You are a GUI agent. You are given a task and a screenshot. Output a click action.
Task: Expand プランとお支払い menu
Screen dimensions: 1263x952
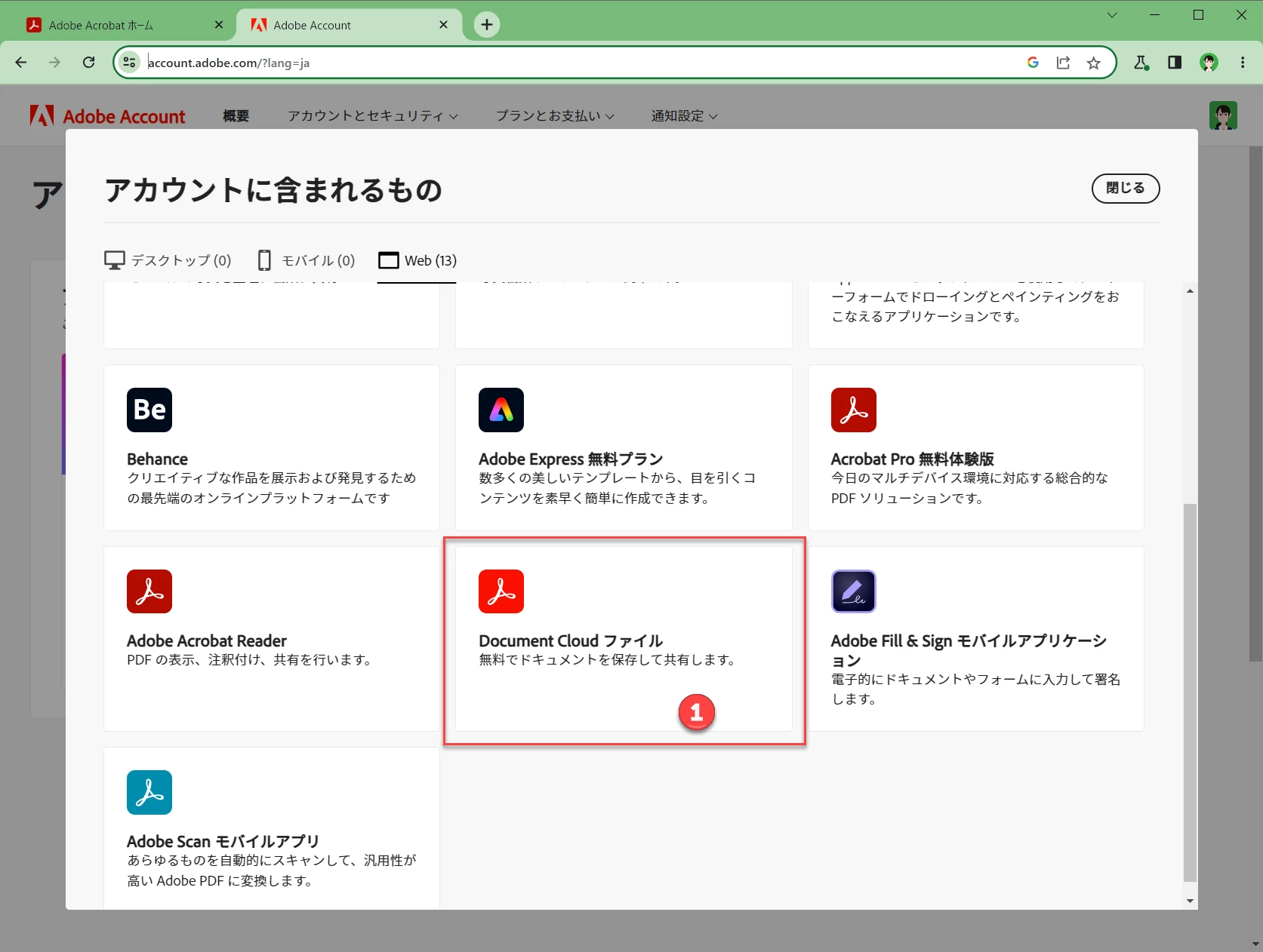(x=555, y=115)
